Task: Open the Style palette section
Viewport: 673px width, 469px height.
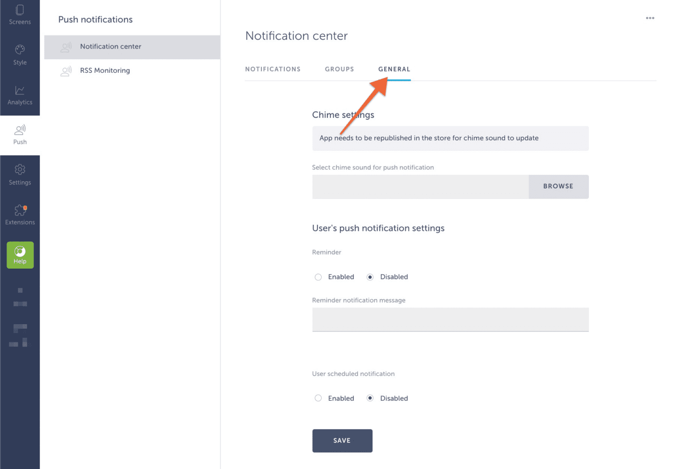Action: point(20,55)
